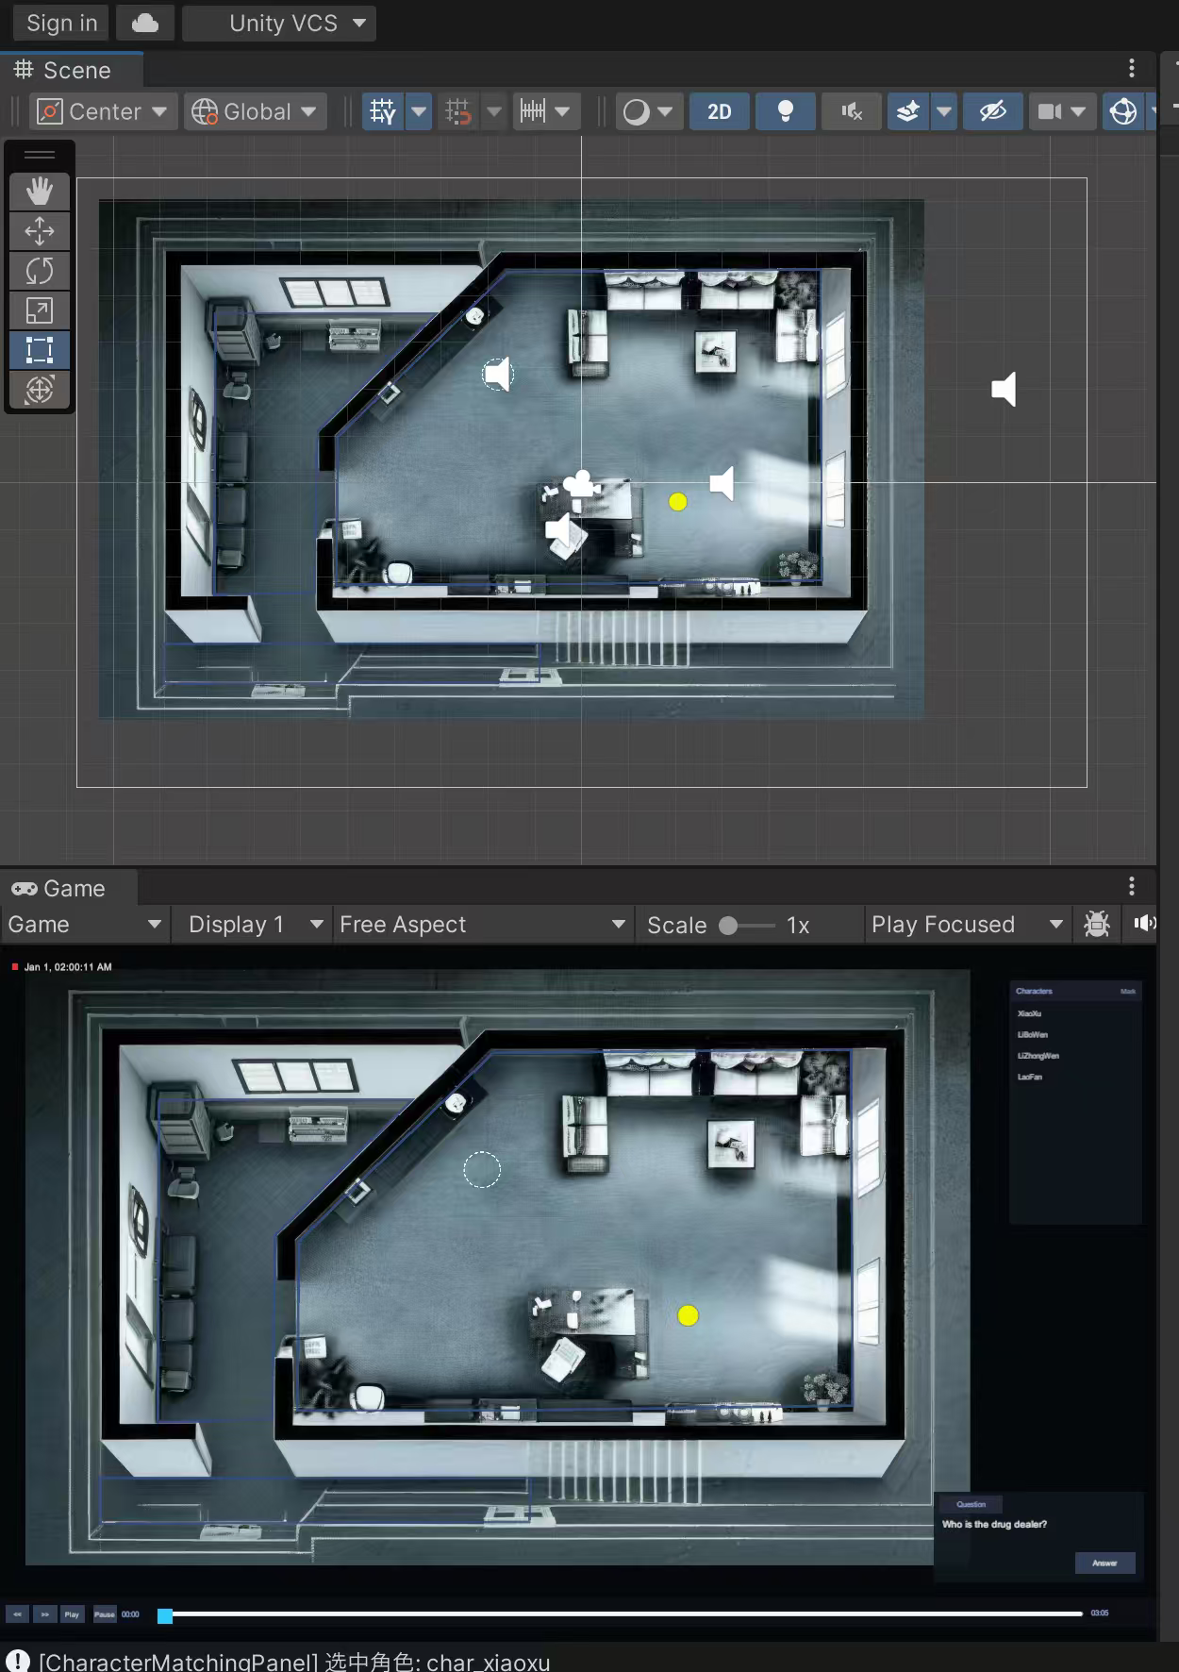
Task: Select the Rotate tool
Action: [x=39, y=271]
